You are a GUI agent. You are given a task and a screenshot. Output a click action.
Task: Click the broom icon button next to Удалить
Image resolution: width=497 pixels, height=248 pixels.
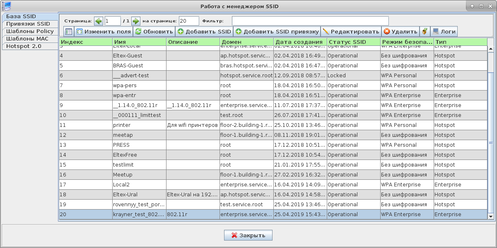[425, 31]
